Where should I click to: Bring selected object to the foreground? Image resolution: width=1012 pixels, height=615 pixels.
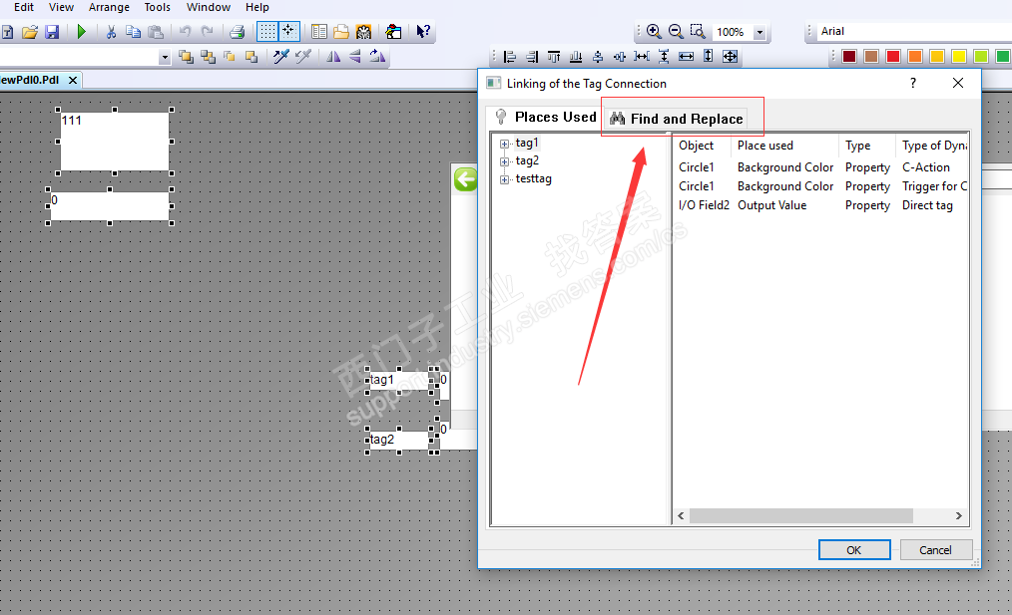click(186, 57)
